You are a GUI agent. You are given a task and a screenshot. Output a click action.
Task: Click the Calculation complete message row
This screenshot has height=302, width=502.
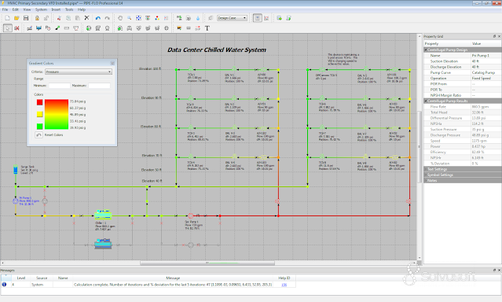[x=148, y=285]
